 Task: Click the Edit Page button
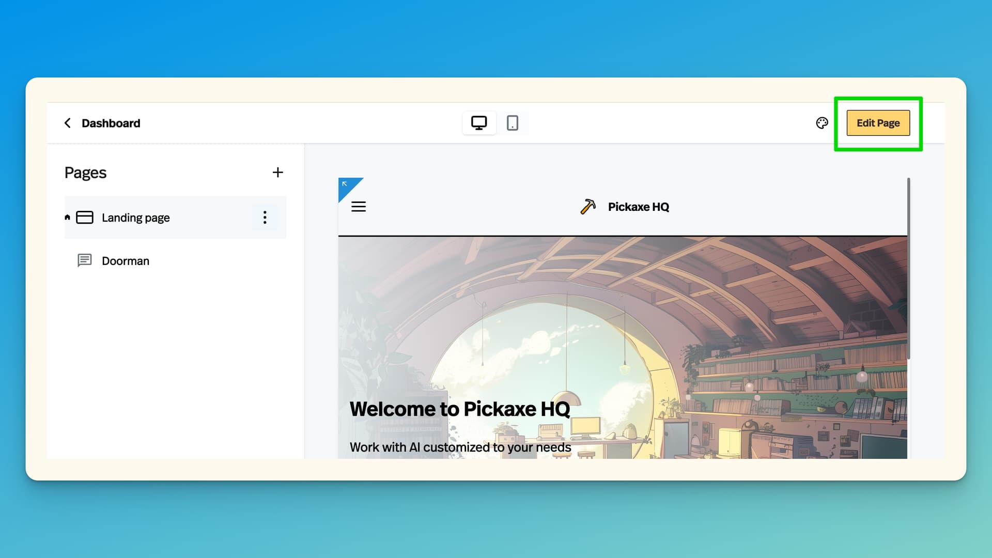click(x=878, y=123)
